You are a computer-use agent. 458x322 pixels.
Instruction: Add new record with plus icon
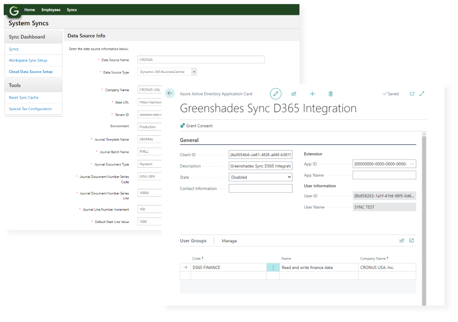pos(312,94)
